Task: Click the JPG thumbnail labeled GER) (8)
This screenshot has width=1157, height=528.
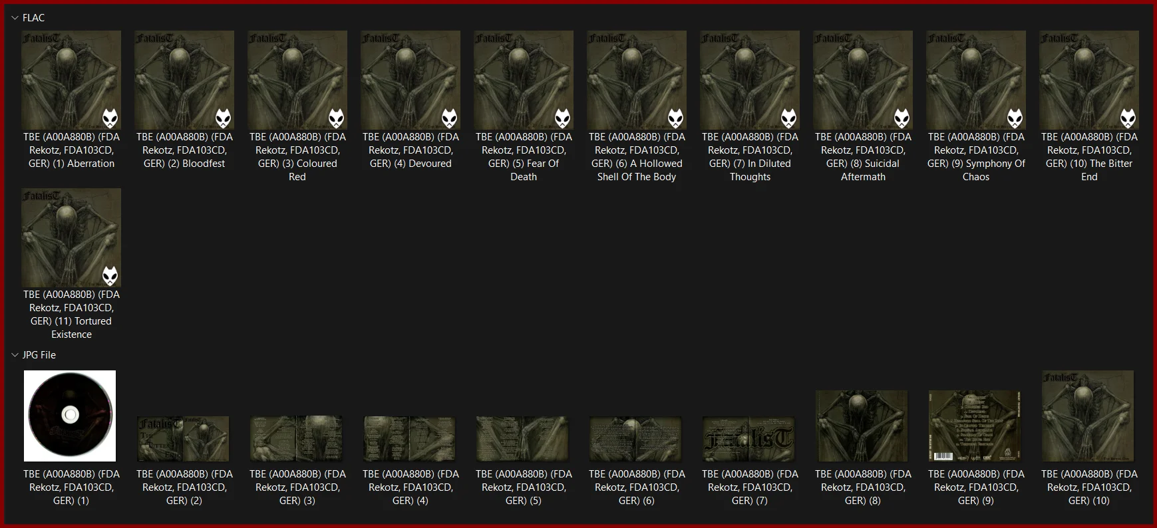Action: (x=862, y=426)
